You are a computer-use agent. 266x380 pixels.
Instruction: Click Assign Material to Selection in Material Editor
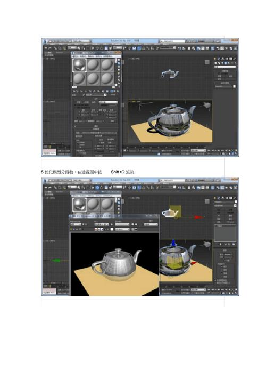pos(81,91)
